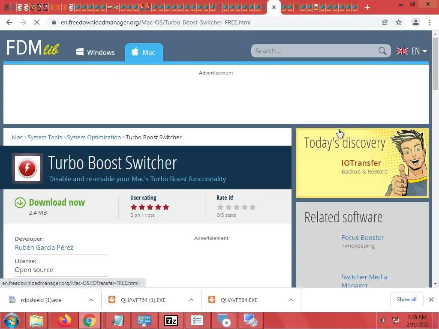
Task: Open the Today's discovery IOTransfer banner
Action: 362,163
